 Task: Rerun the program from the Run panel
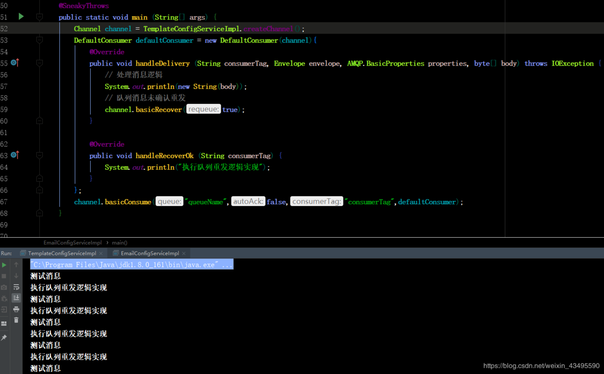4,265
